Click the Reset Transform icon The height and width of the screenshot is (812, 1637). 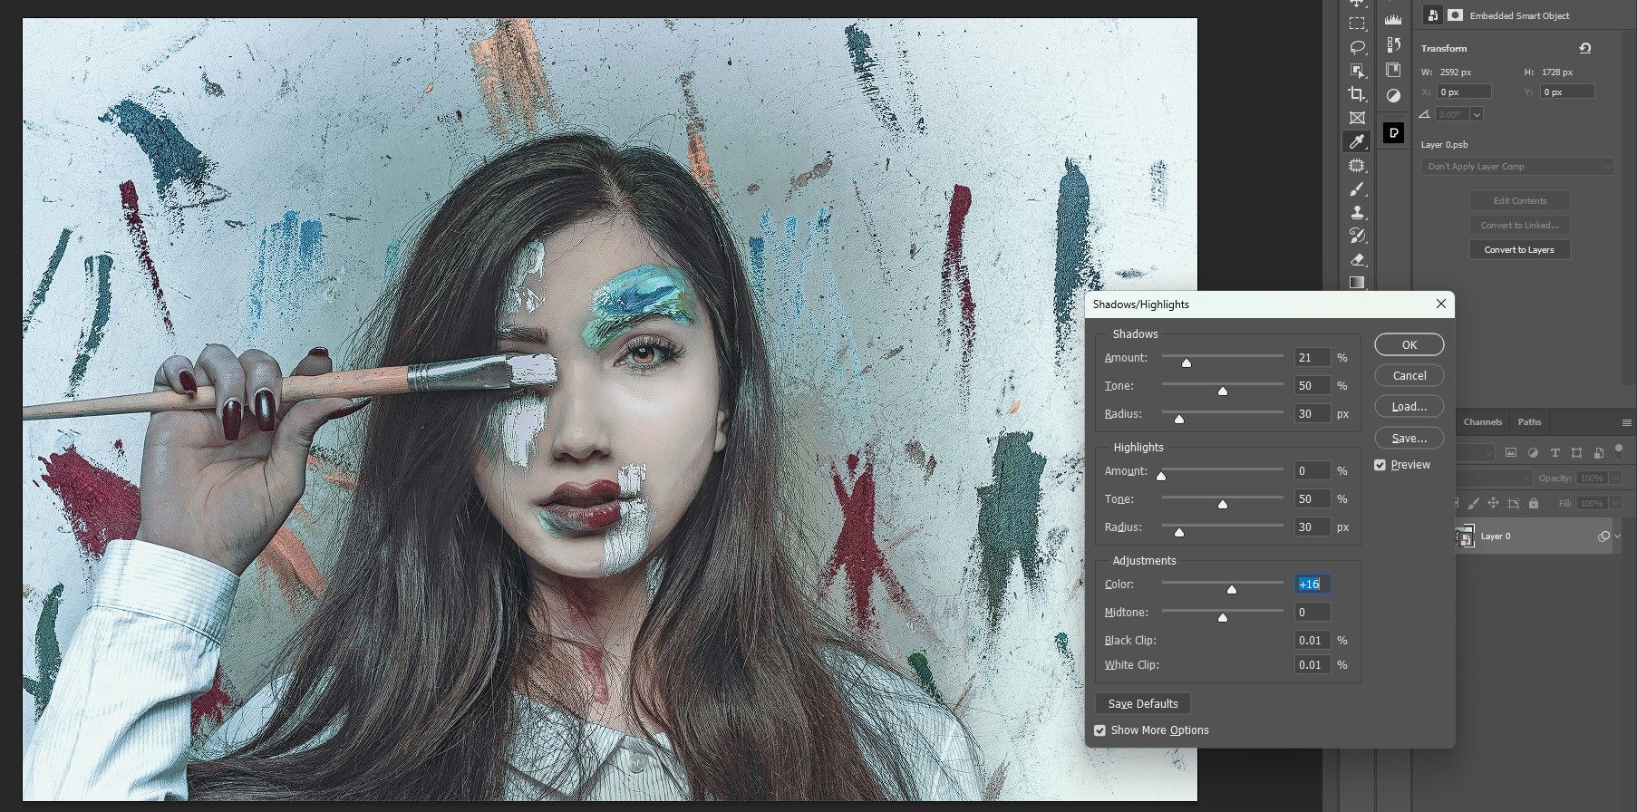1584,48
